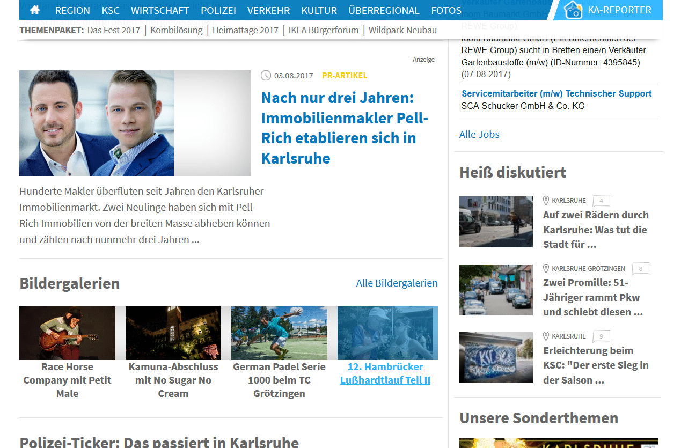Click the 'Heiß diskutiert' heading
Image resolution: width=681 pixels, height=448 pixels.
512,172
